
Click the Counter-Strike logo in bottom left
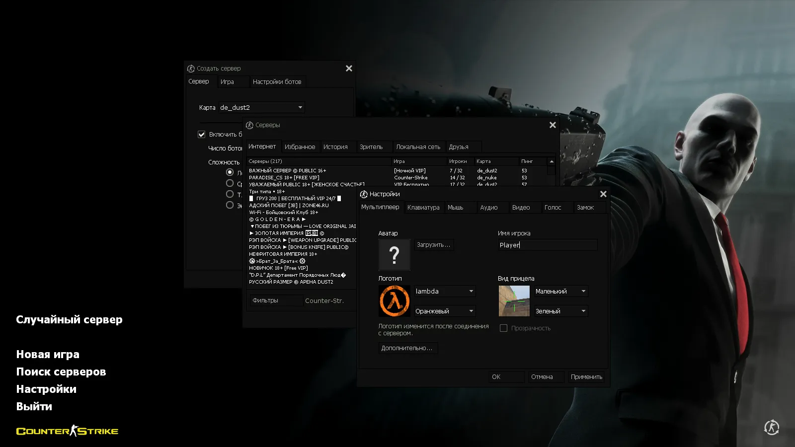67,431
